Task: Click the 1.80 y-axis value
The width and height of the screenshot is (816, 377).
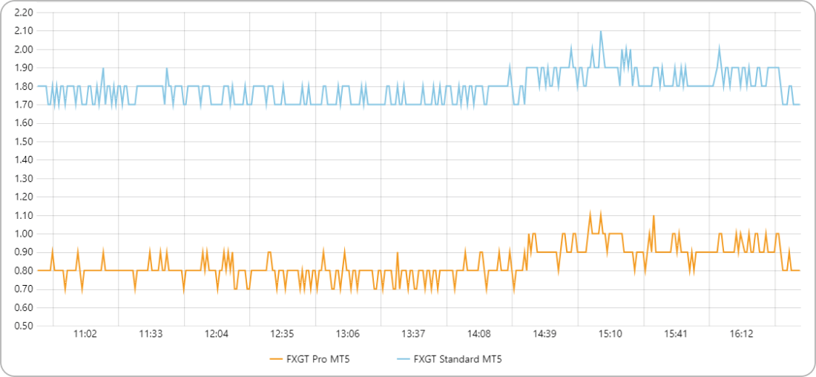Action: (24, 86)
